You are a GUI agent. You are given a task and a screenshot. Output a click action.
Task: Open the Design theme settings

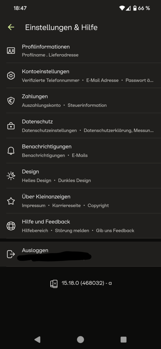coord(81,176)
